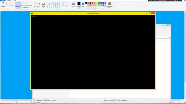Open the shape Fill dropdown
Viewport: 186px width, 104px height.
pos(66,5)
